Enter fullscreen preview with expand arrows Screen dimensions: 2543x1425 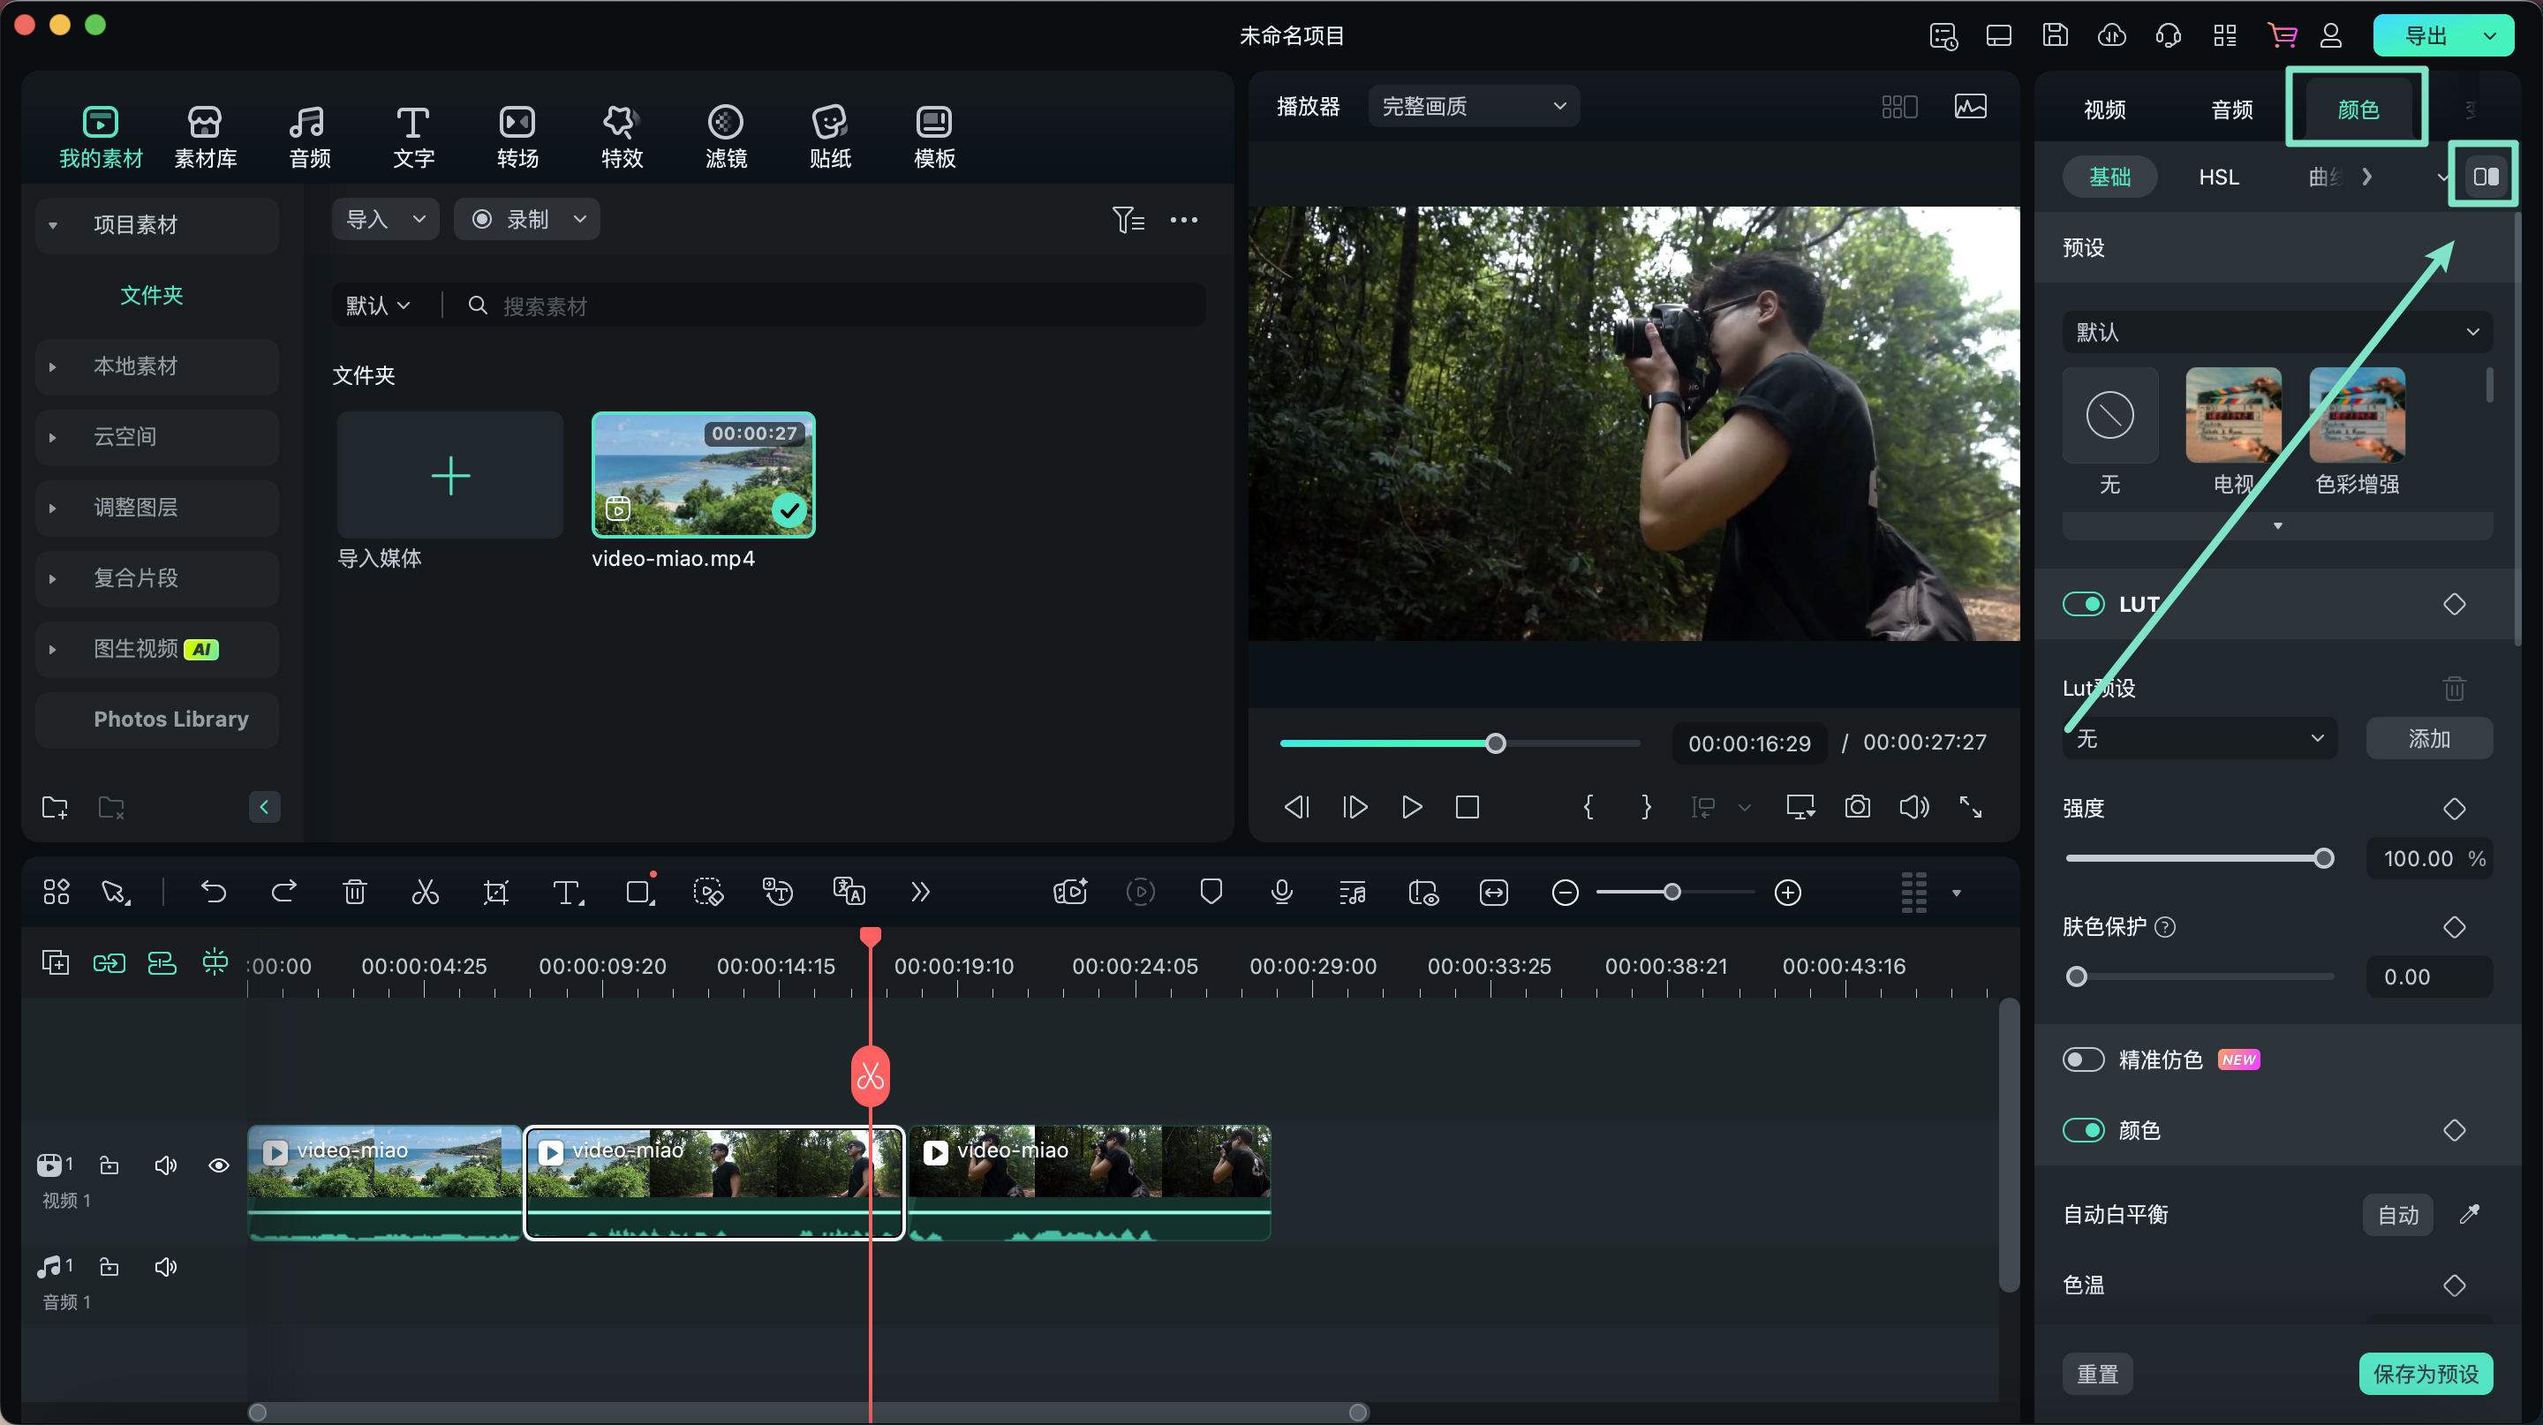[x=1971, y=807]
